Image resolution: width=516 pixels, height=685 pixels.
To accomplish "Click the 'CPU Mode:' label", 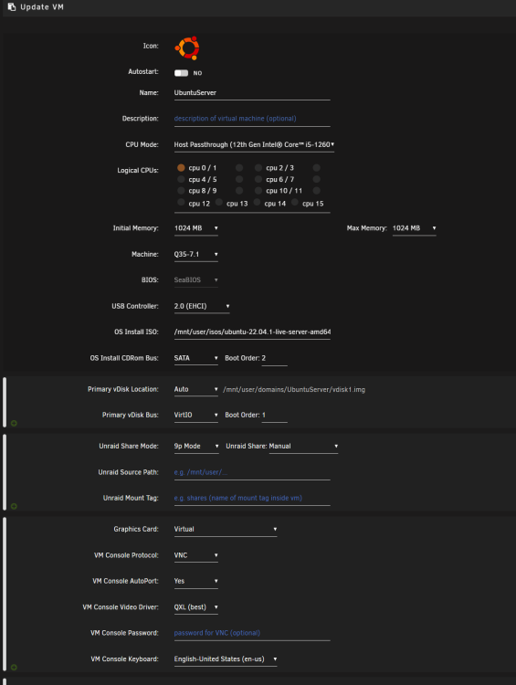I will pyautogui.click(x=142, y=144).
